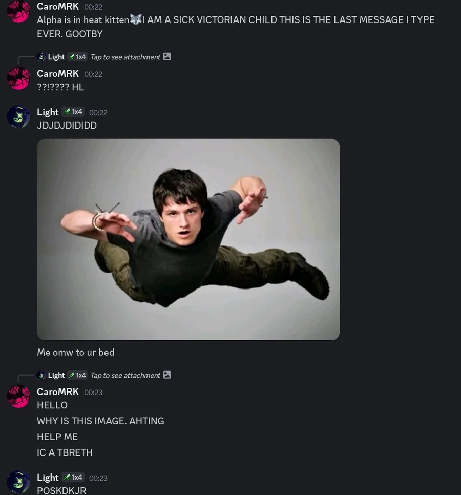Click the Light username above 'JDJDJDIDIDD'

(x=48, y=112)
